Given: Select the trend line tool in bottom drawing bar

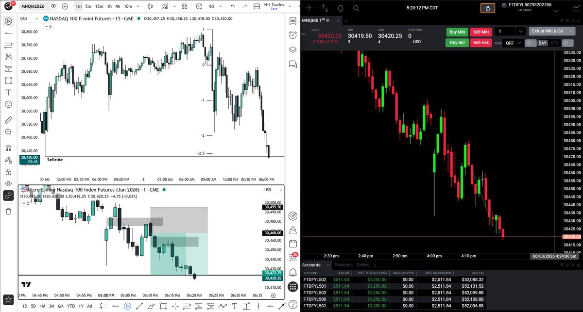Looking at the screenshot, I should [139, 306].
